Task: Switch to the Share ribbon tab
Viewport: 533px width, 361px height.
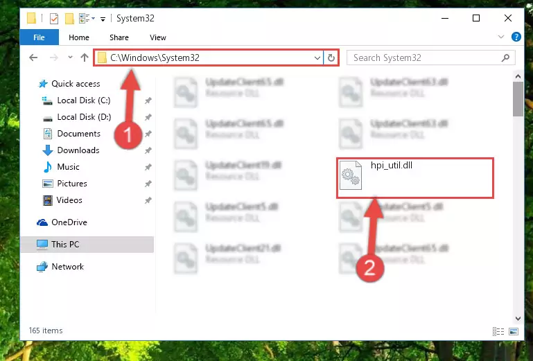Action: click(119, 37)
